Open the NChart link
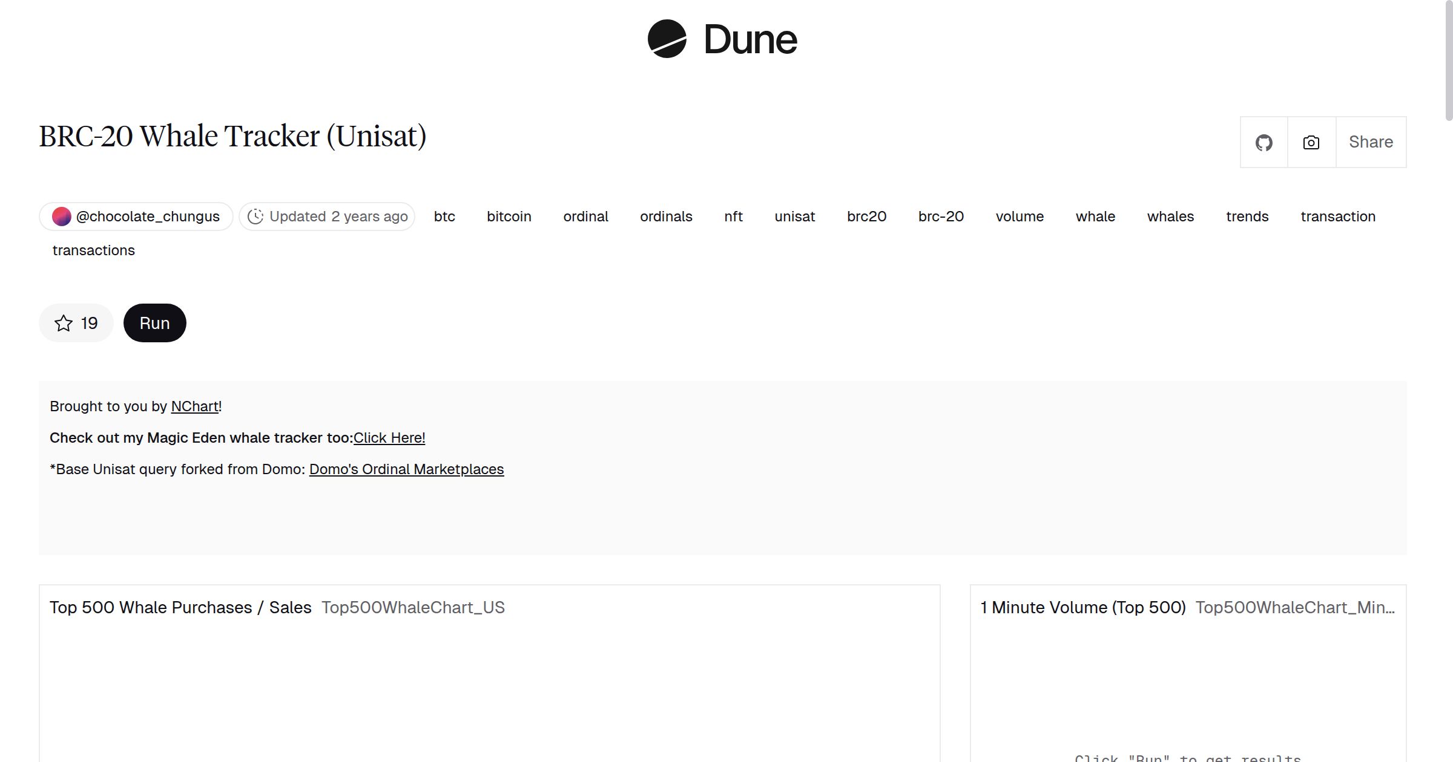 point(194,406)
